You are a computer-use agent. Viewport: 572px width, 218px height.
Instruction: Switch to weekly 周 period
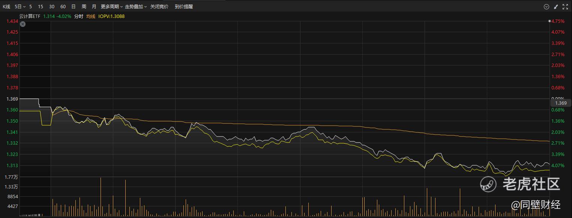(x=84, y=7)
